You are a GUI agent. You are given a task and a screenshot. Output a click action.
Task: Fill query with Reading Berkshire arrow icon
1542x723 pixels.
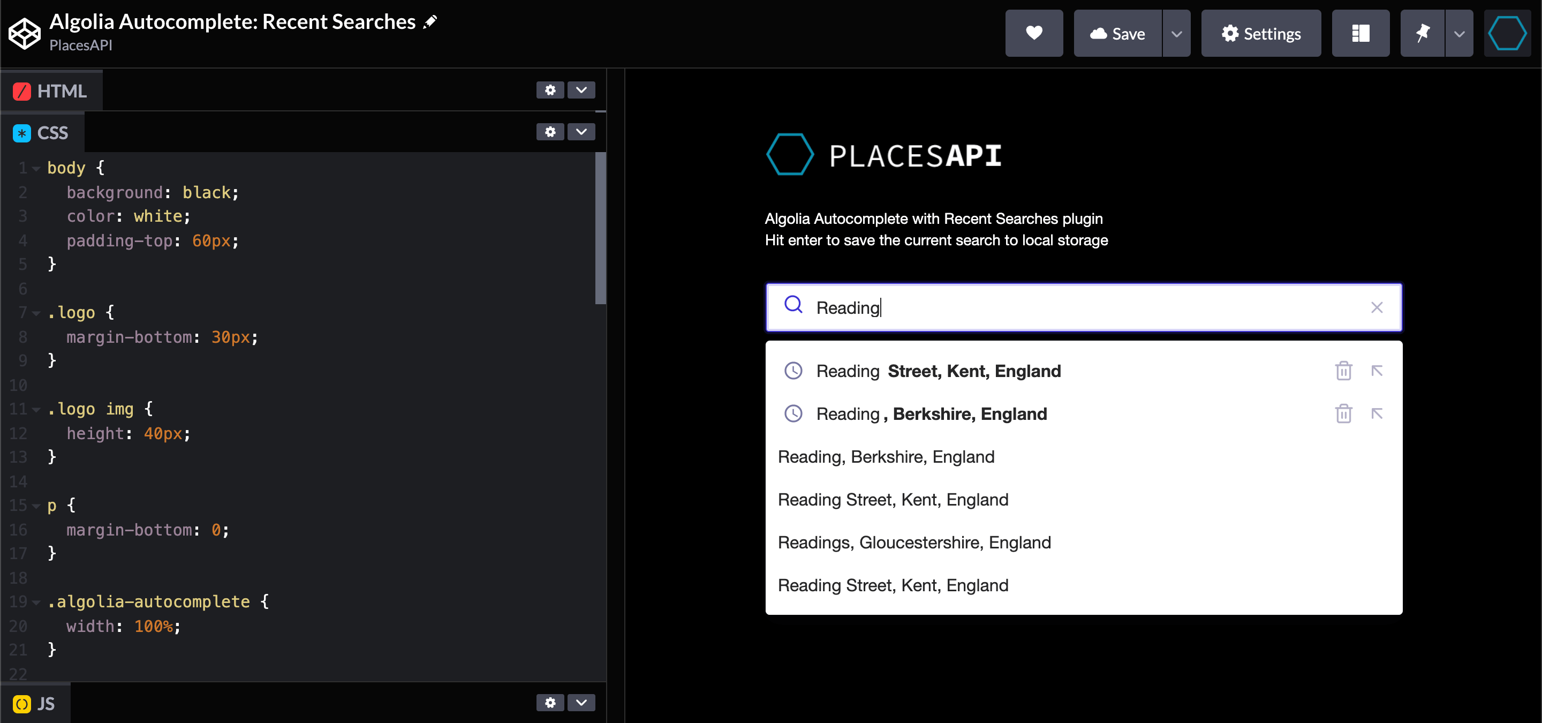click(x=1377, y=413)
